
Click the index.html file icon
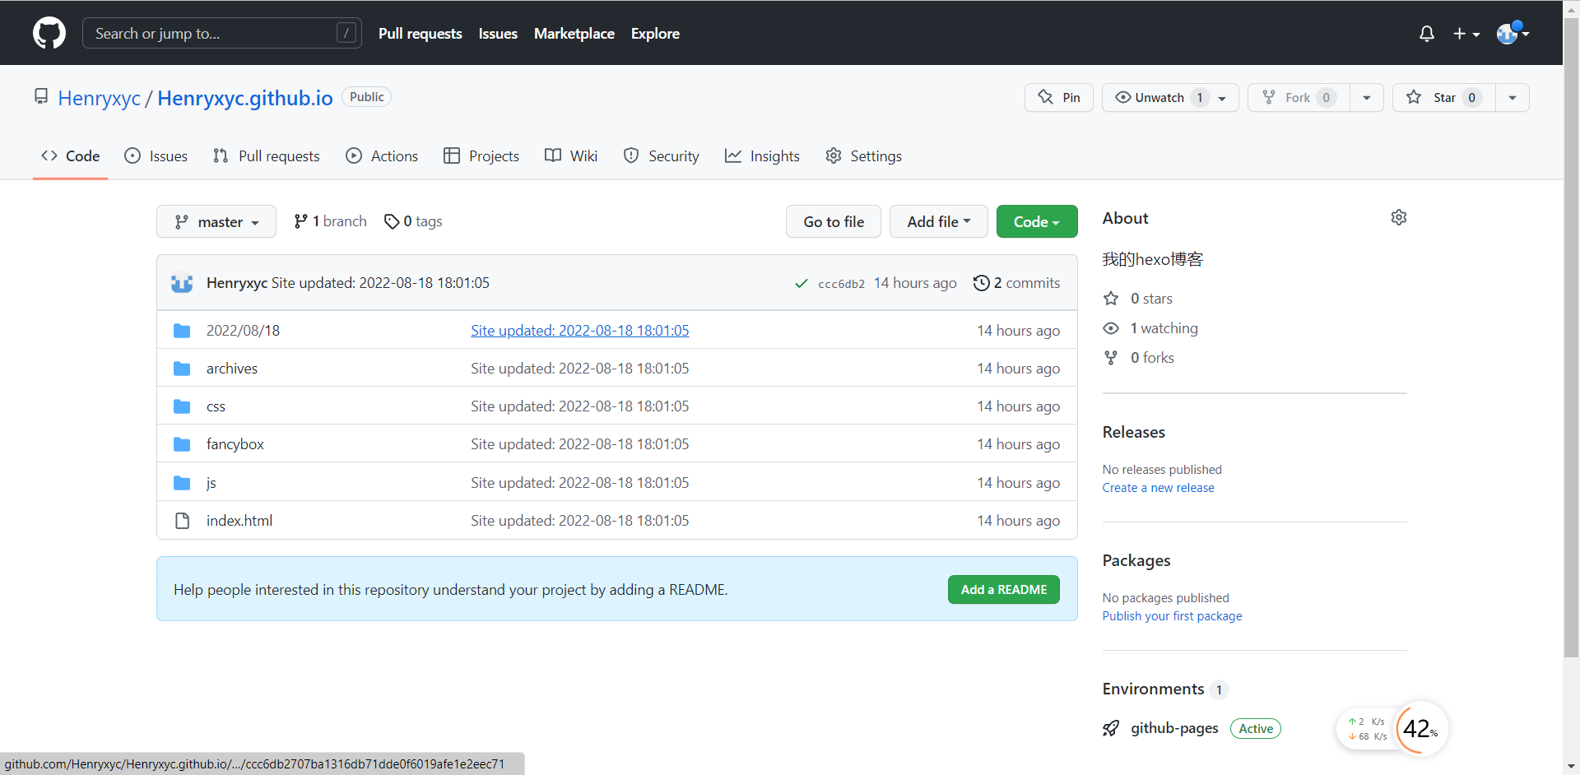(182, 521)
